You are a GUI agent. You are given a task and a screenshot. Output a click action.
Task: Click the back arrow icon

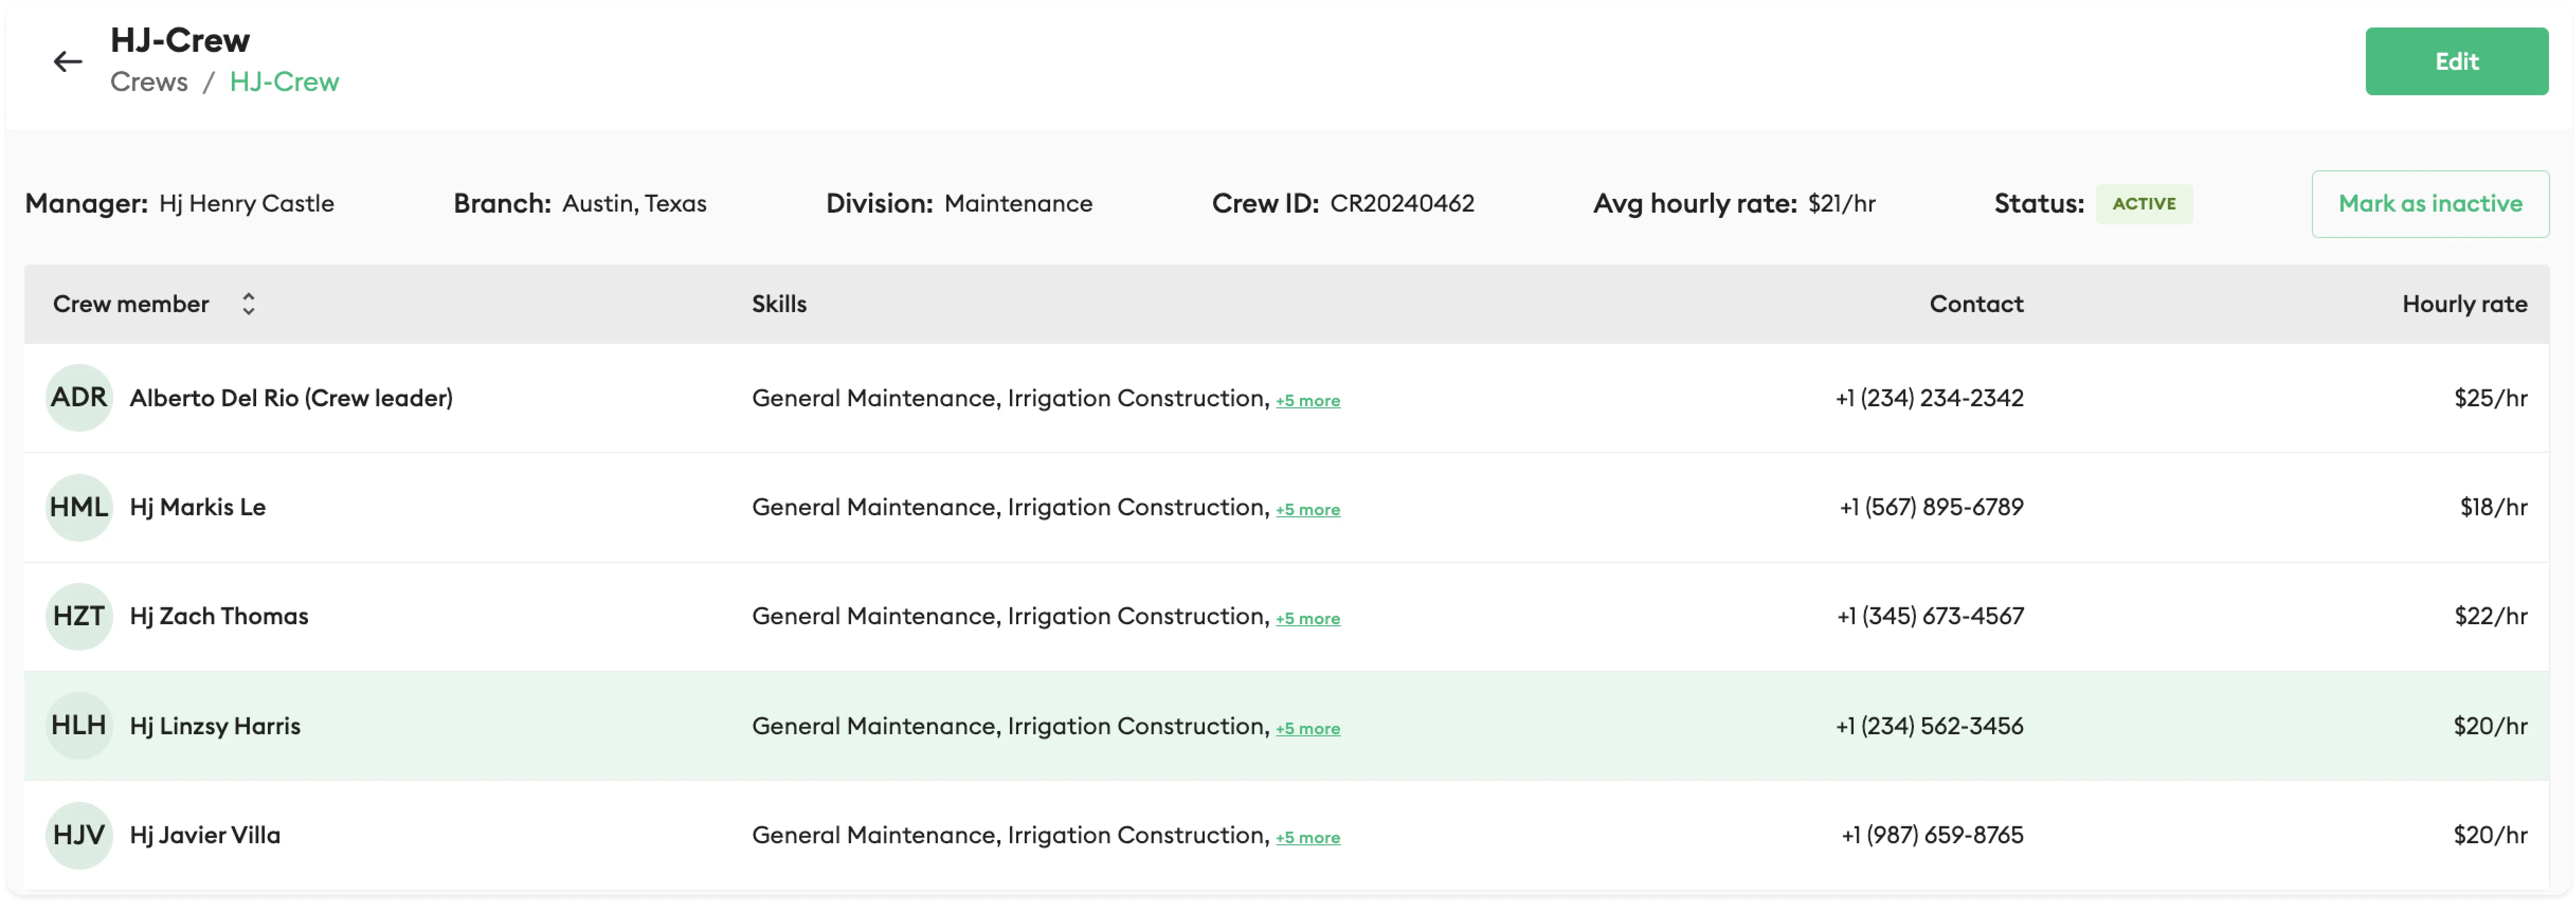[x=67, y=62]
